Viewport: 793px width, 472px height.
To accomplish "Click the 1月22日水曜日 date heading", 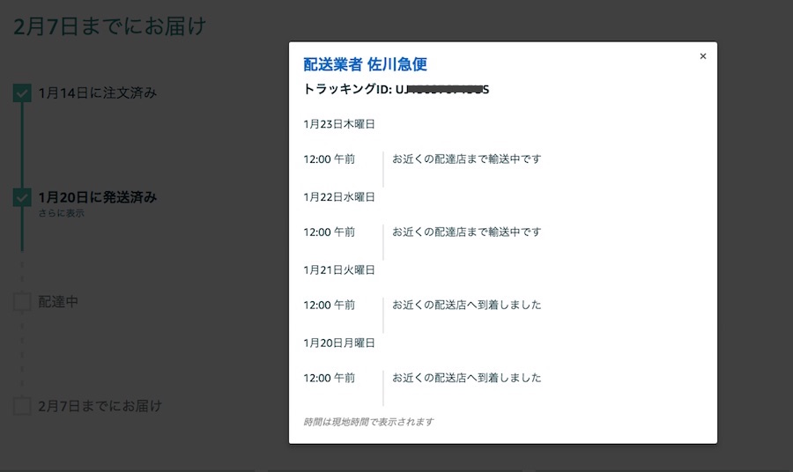I will (x=339, y=197).
